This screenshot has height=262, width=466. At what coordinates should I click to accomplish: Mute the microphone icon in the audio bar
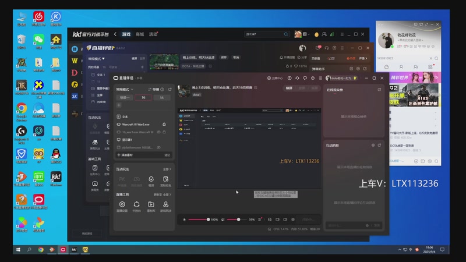click(x=184, y=219)
